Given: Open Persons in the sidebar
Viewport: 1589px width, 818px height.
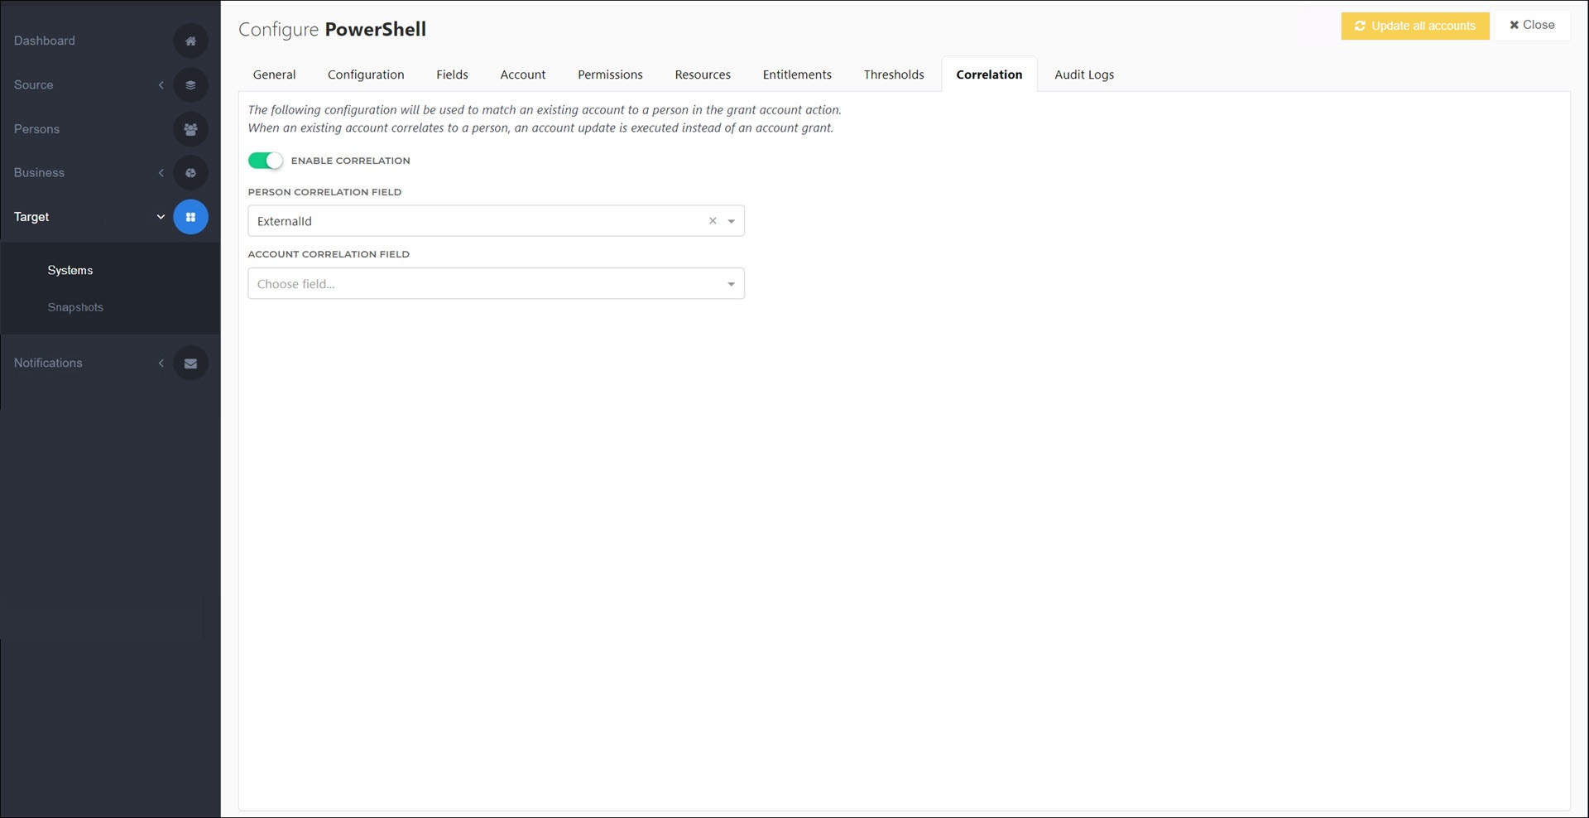Looking at the screenshot, I should (x=36, y=129).
